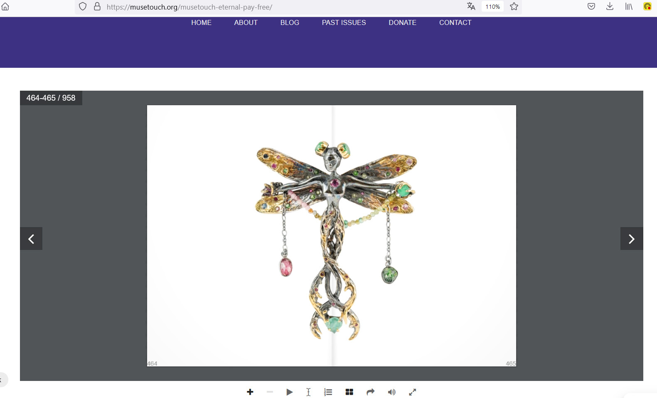Open the tracking protection shield icon
The height and width of the screenshot is (398, 657).
tap(83, 7)
